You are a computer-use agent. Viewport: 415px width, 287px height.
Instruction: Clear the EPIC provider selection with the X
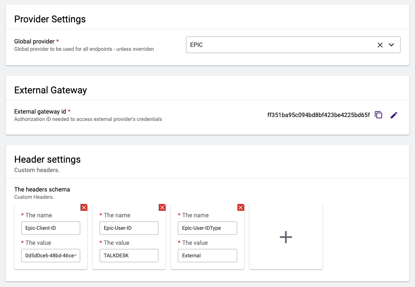[x=380, y=44]
